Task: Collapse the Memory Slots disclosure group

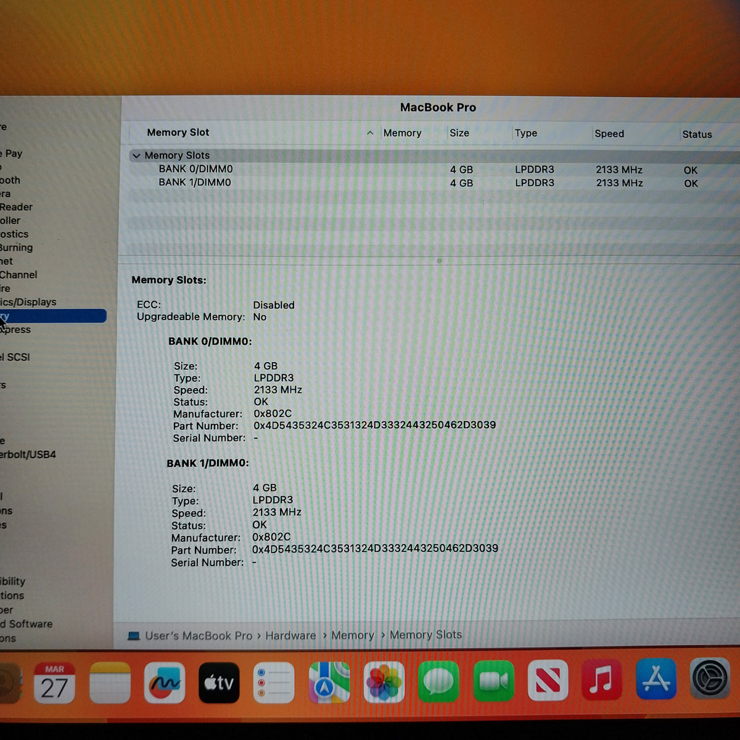Action: [136, 155]
